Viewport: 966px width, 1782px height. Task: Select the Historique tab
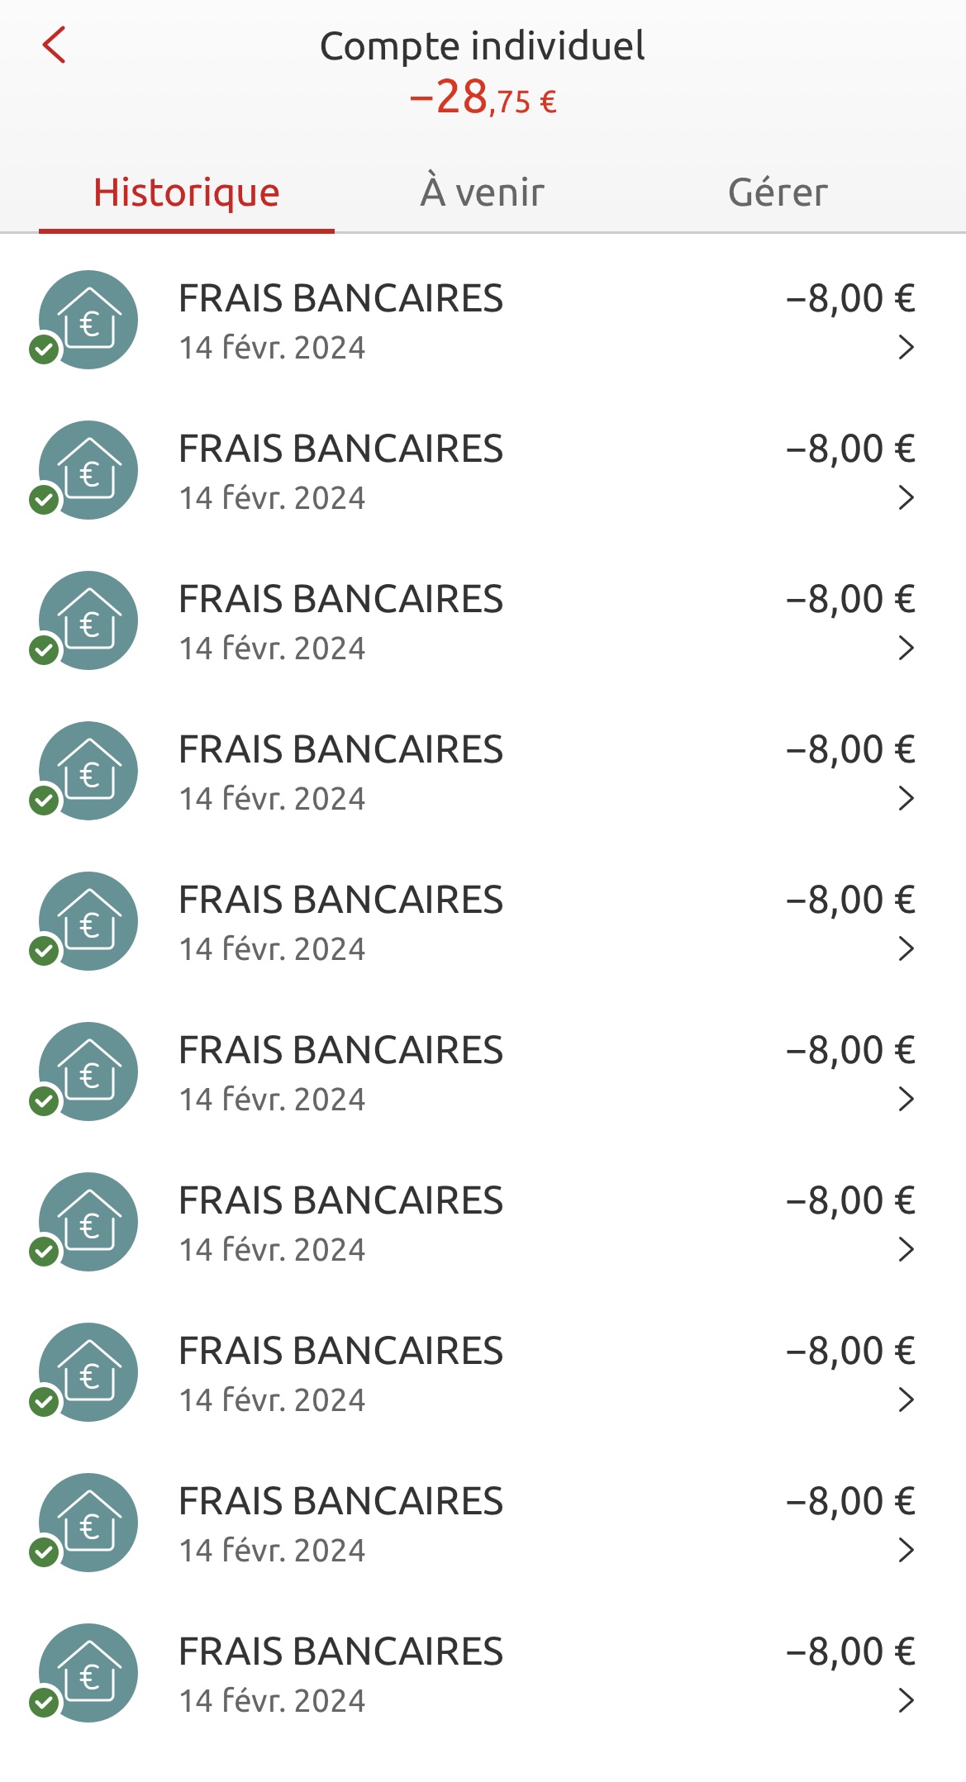click(x=187, y=192)
